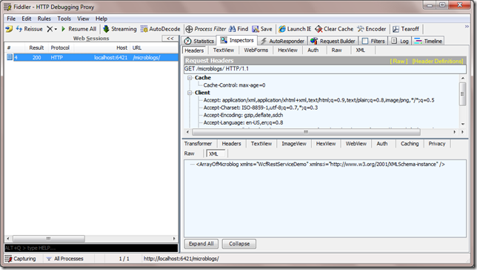The width and height of the screenshot is (477, 270).
Task: Click the Remove X icon in toolbar
Action: [x=50, y=29]
